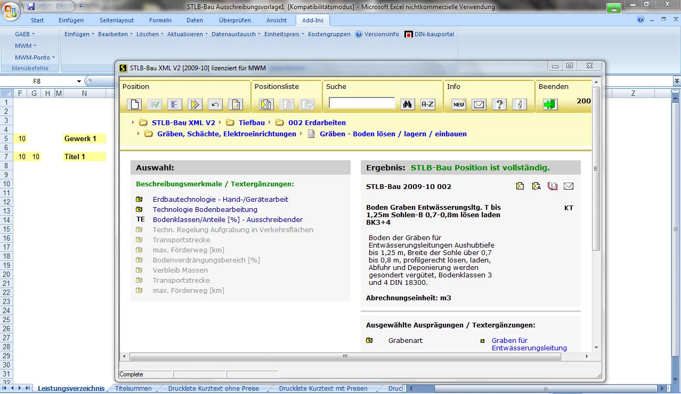681x394 pixels.
Task: Select the Gewerk 1 cell in the worksheet
Action: [x=84, y=138]
